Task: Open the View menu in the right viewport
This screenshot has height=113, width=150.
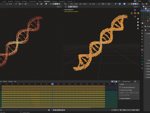Action: [72, 4]
